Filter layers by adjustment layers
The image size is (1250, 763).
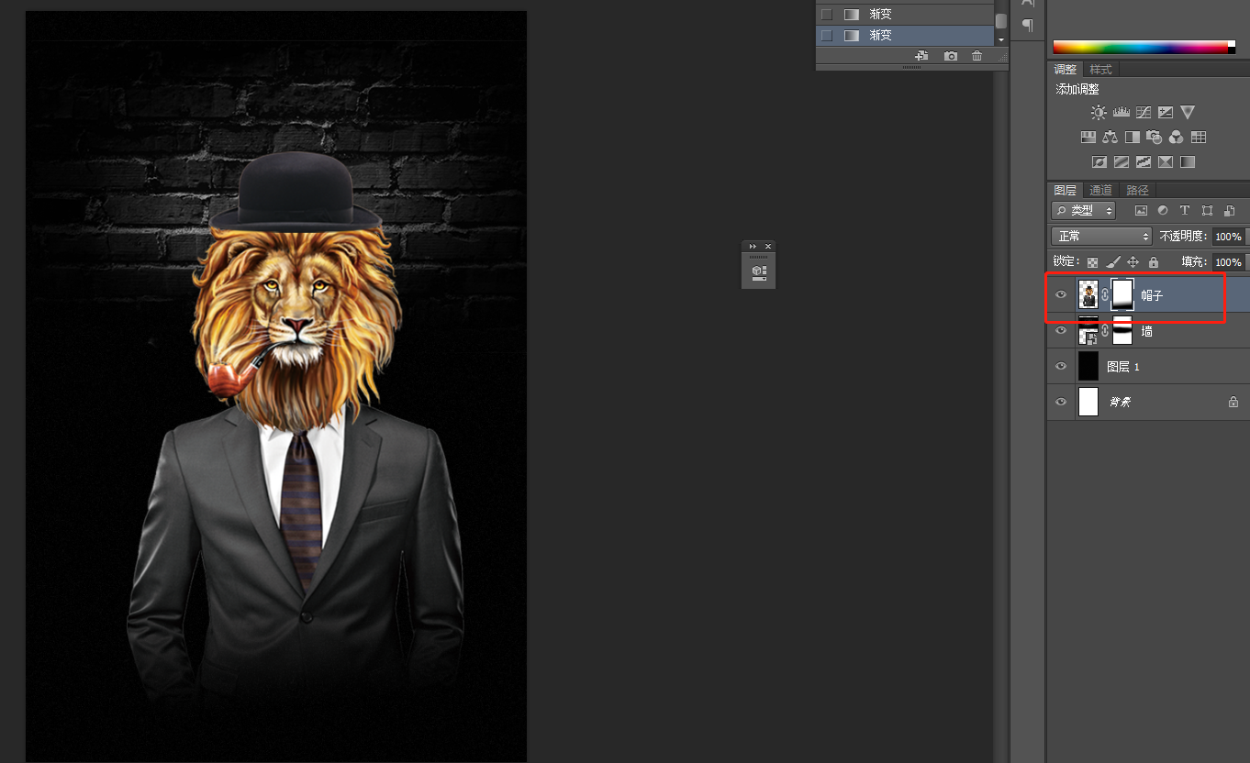coord(1163,211)
